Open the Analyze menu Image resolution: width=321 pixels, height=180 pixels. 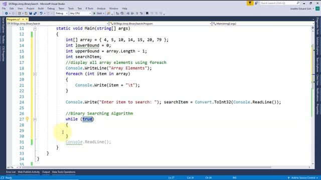pos(101,8)
